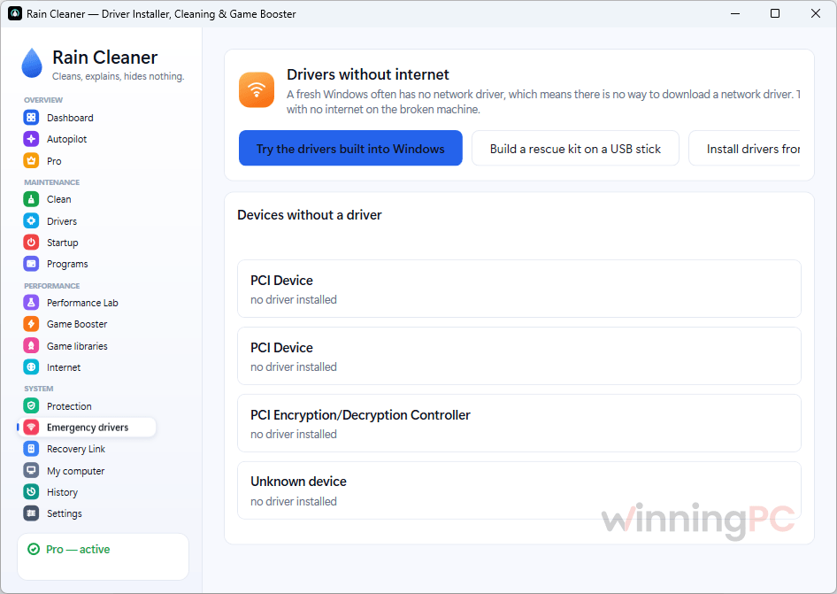Viewport: 837px width, 594px height.
Task: Click the orange Drivers without internet icon
Action: (257, 89)
